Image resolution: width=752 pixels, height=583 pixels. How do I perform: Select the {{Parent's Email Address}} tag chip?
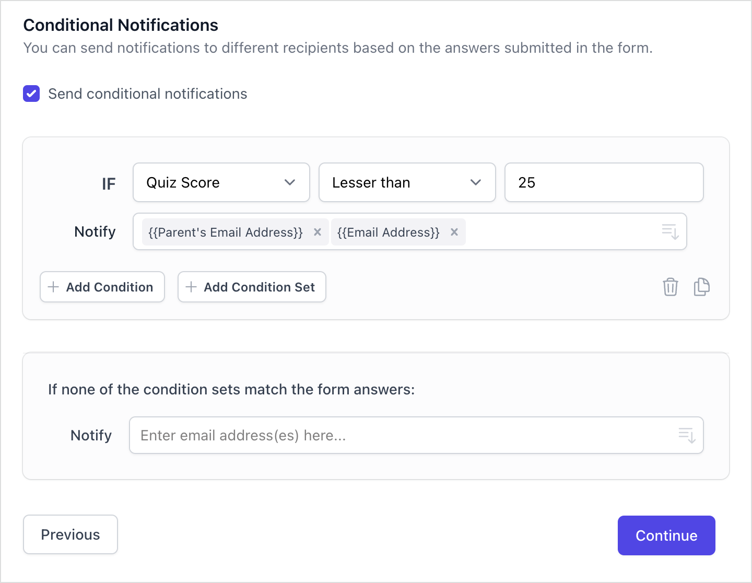[x=226, y=232]
